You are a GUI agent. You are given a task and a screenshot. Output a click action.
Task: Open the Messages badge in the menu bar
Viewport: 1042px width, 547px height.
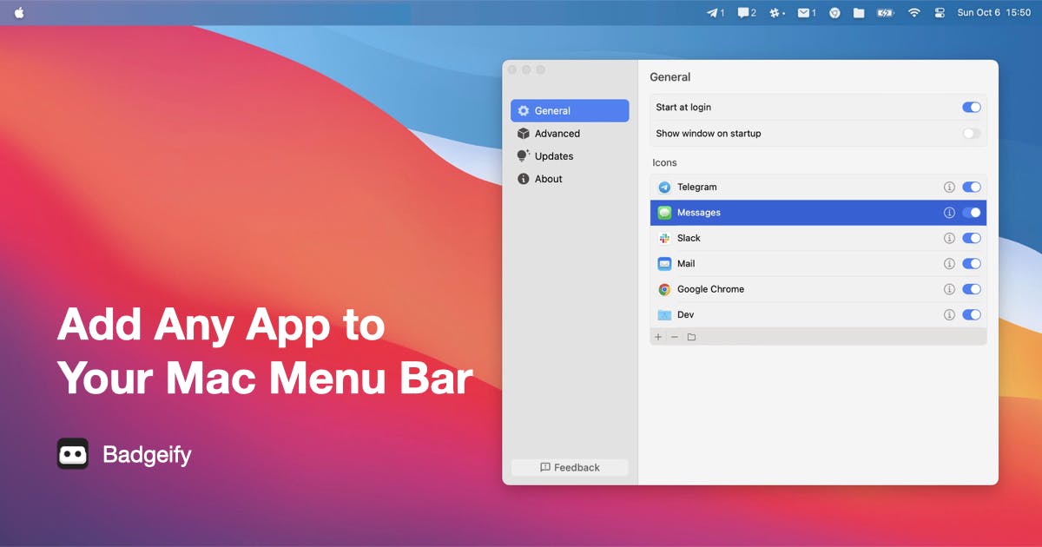pyautogui.click(x=747, y=13)
